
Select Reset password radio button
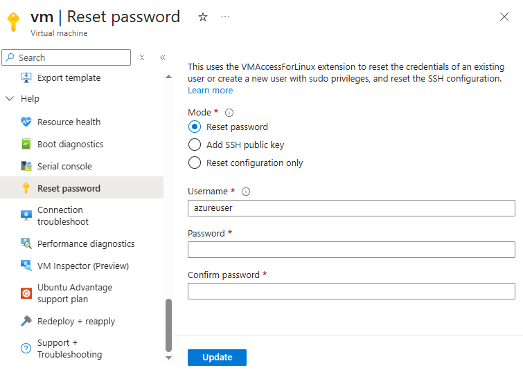(x=195, y=127)
